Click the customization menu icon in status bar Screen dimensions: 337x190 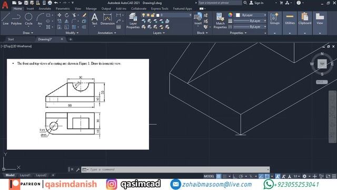point(334,176)
